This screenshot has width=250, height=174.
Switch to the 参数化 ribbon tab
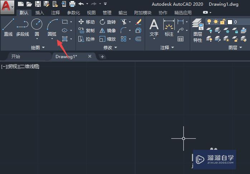coord(73,12)
